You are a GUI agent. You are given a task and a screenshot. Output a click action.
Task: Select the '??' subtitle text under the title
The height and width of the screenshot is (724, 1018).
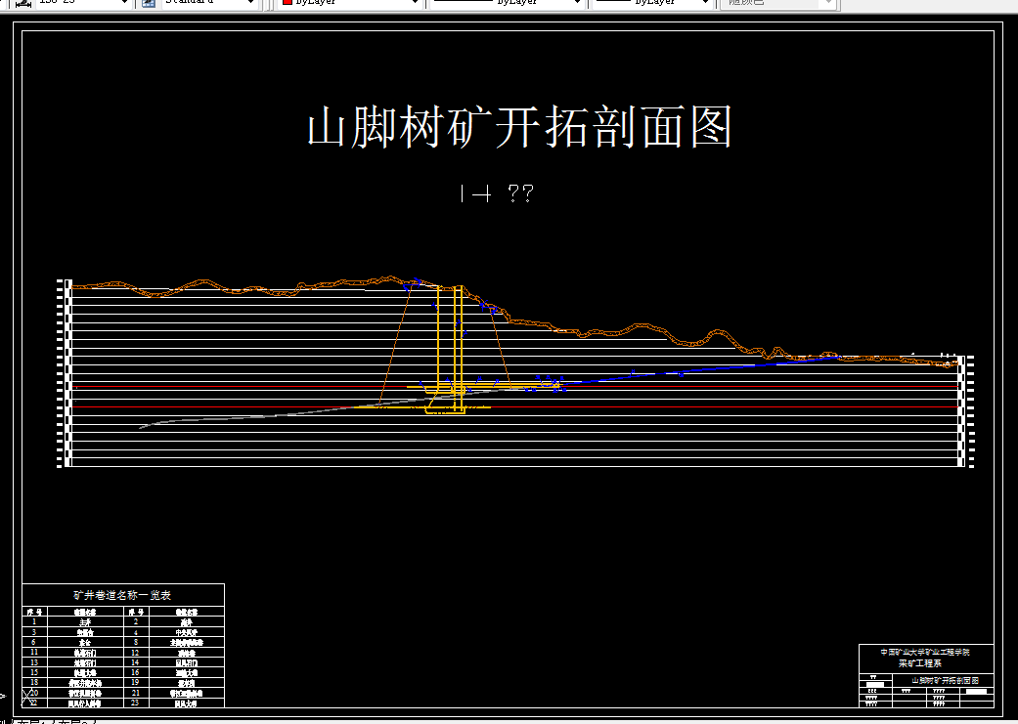520,193
